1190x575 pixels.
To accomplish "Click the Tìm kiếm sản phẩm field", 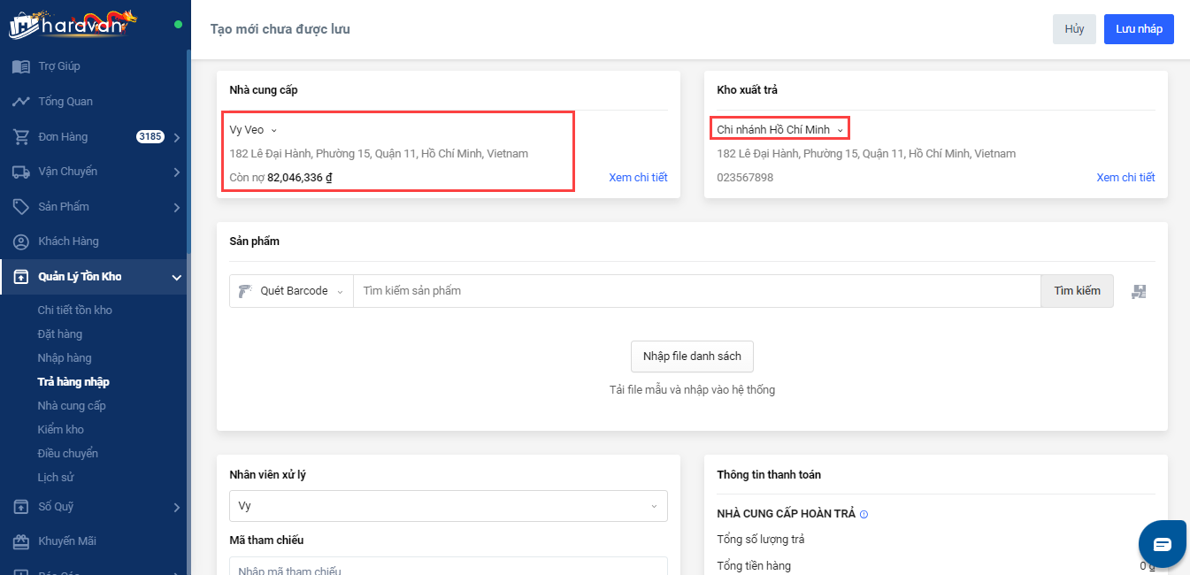I will (696, 291).
